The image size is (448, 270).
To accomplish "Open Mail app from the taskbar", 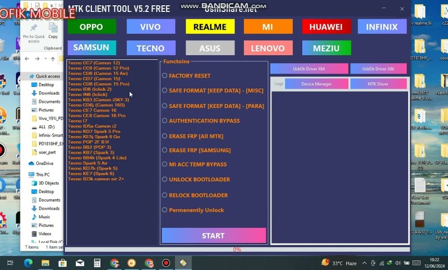I will point(80,263).
